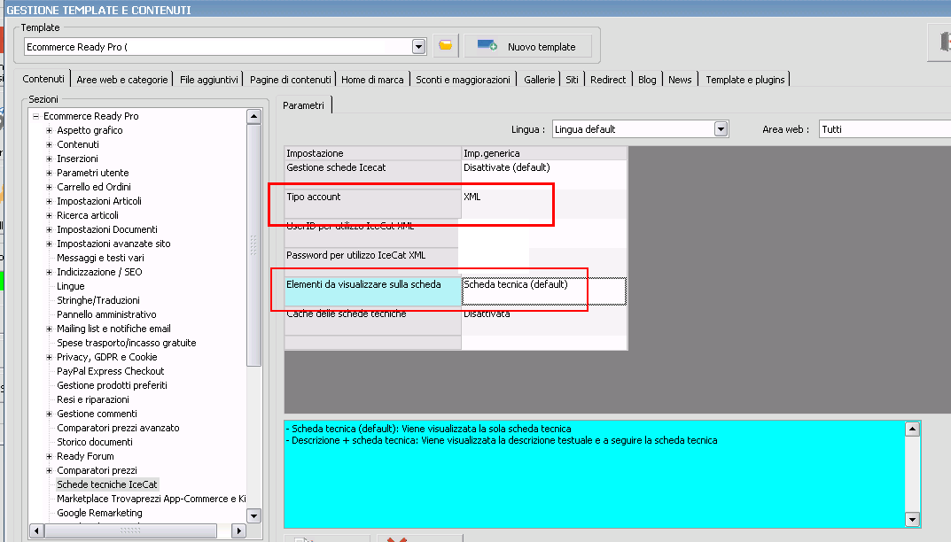The height and width of the screenshot is (542, 951).
Task: Click the Gestione schede Icecat value Disattivate (default)
Action: point(543,174)
